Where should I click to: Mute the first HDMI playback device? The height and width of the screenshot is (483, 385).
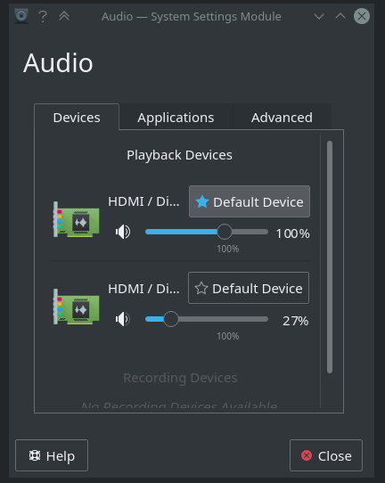[123, 232]
